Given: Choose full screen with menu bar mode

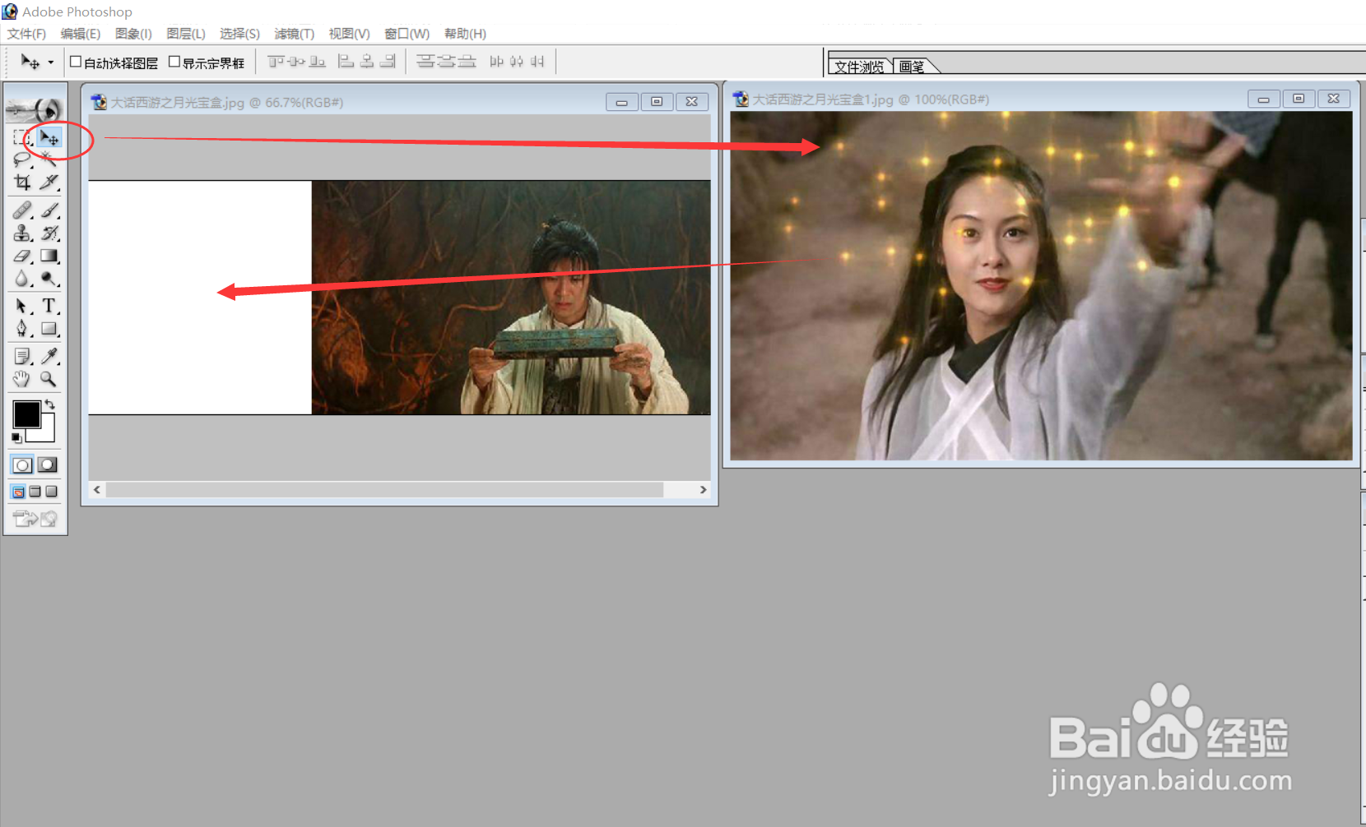Looking at the screenshot, I should 35,492.
